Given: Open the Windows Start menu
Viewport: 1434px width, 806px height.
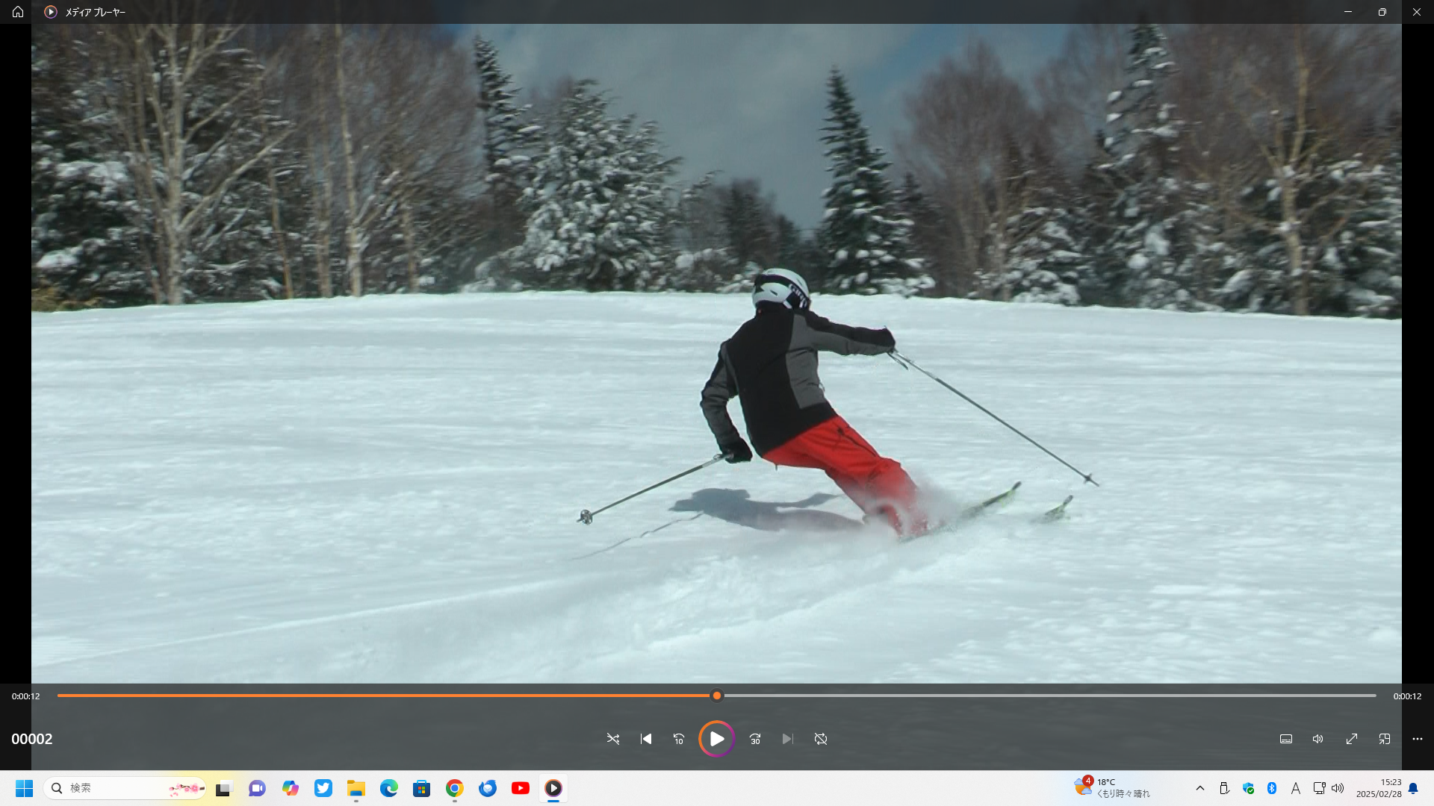Looking at the screenshot, I should 24,788.
